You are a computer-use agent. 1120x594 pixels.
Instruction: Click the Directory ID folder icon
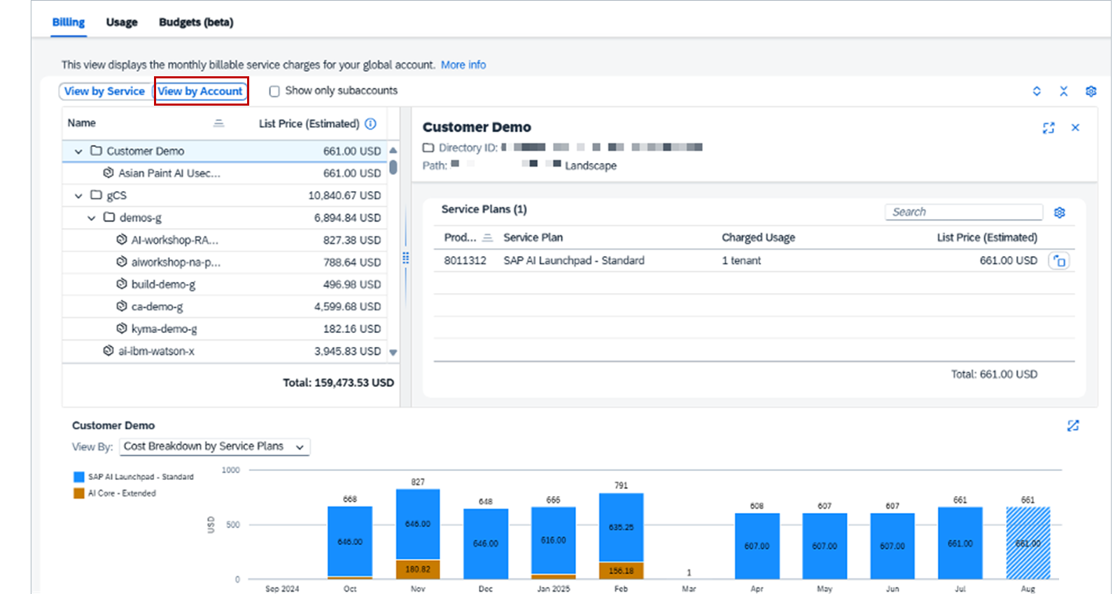click(428, 148)
